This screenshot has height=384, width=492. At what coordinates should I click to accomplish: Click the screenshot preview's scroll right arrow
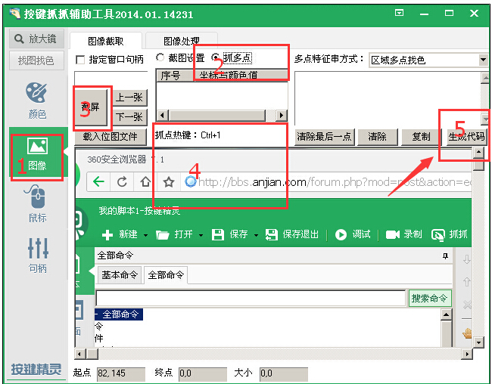[466, 355]
